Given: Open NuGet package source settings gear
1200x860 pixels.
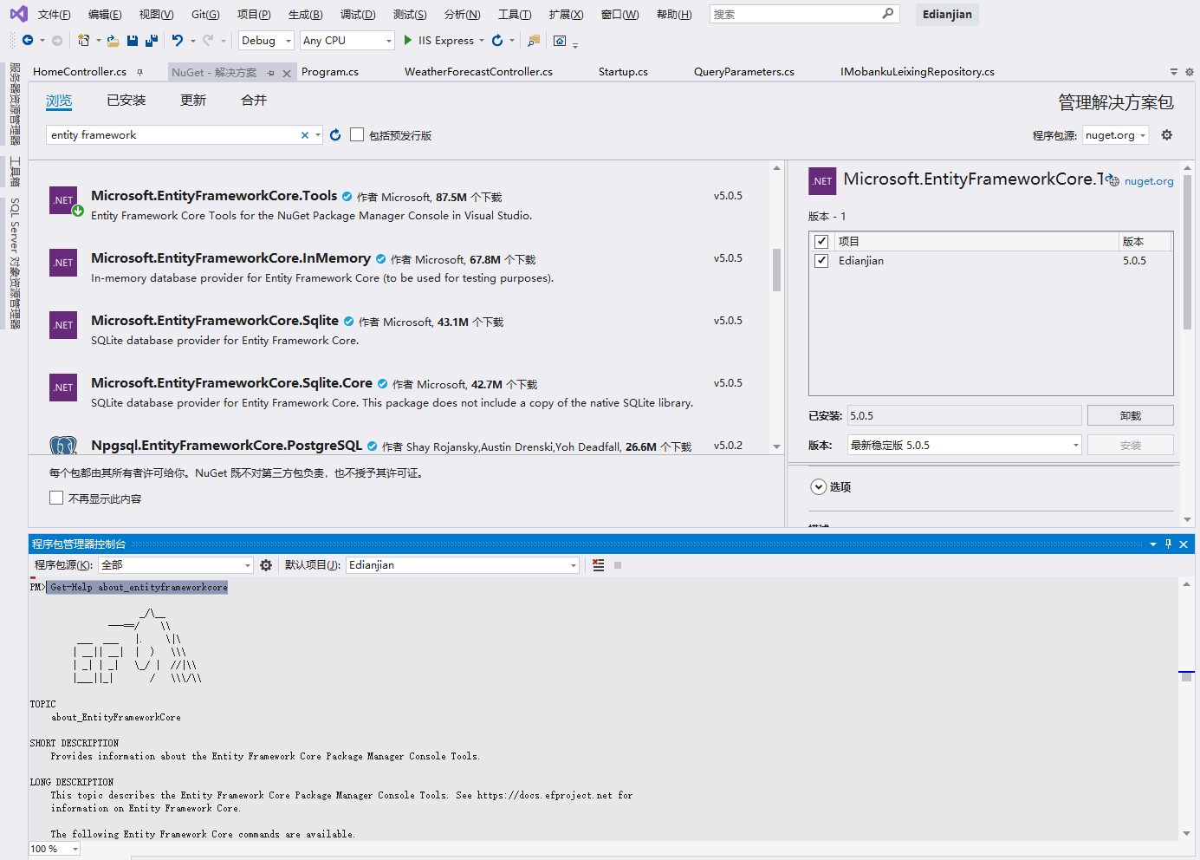Looking at the screenshot, I should [x=1167, y=135].
